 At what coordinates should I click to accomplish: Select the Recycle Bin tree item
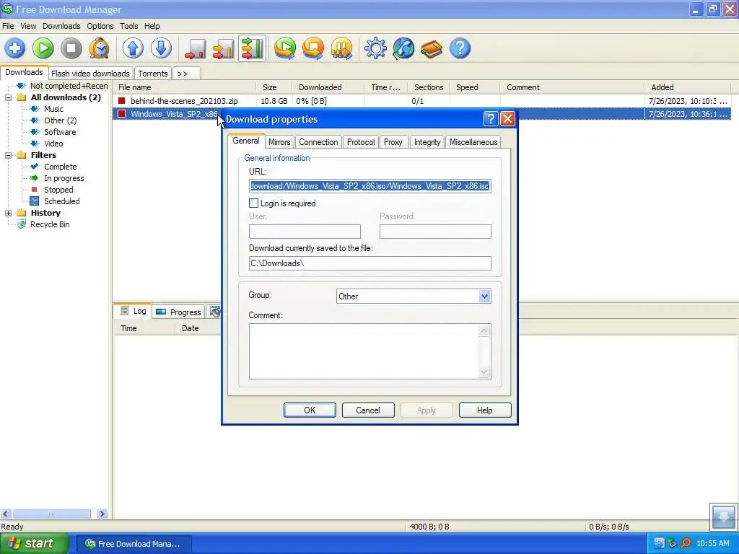click(50, 224)
